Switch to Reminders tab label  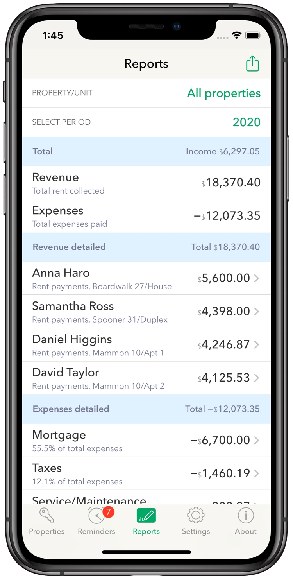96,532
